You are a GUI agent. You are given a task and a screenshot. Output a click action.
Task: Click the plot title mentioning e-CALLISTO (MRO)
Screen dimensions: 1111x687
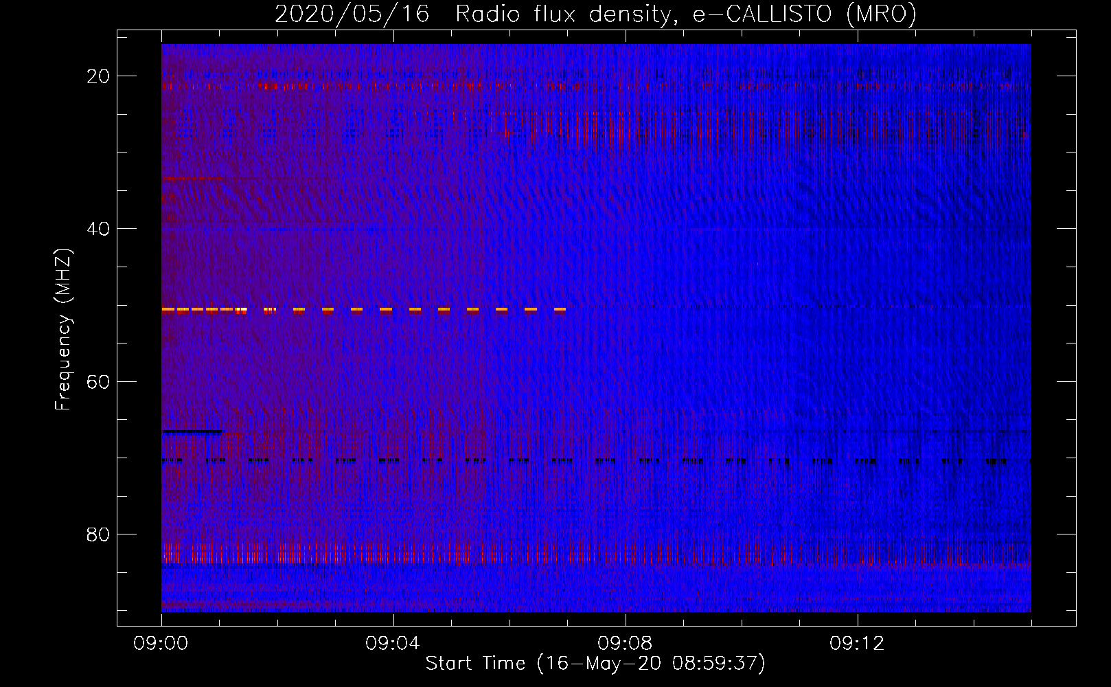click(x=595, y=14)
